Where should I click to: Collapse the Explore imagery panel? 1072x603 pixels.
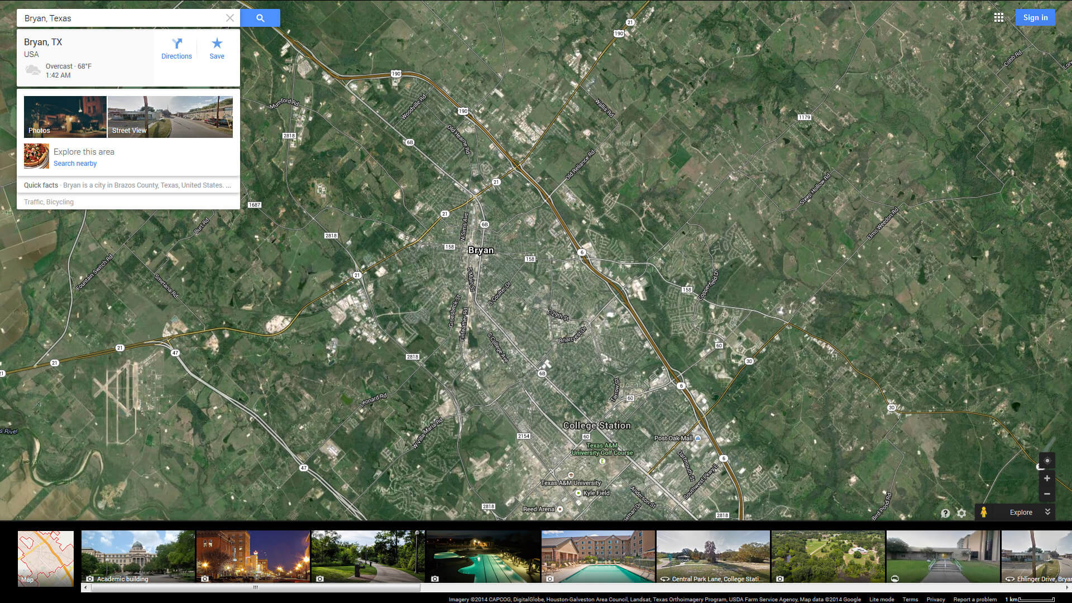(x=1047, y=512)
